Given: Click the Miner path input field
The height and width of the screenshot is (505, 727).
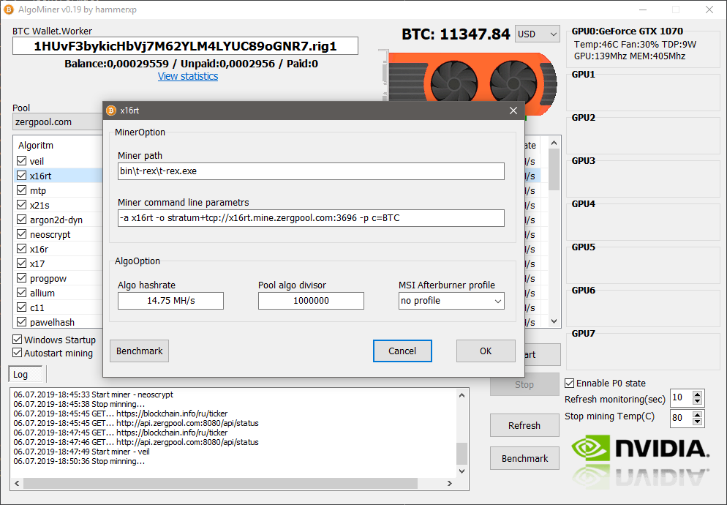Looking at the screenshot, I should [x=311, y=171].
